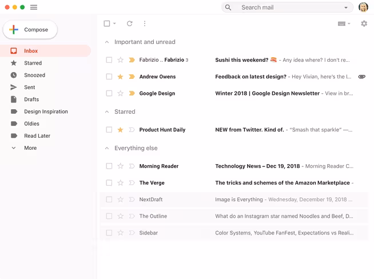
Task: Open the NextDraft Image is Everything email
Action: coord(234,200)
